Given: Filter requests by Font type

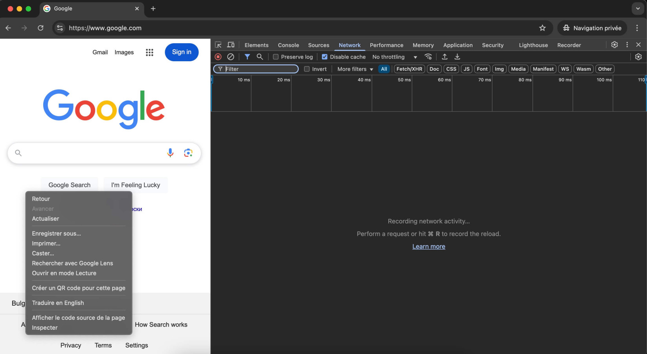Looking at the screenshot, I should click(482, 69).
